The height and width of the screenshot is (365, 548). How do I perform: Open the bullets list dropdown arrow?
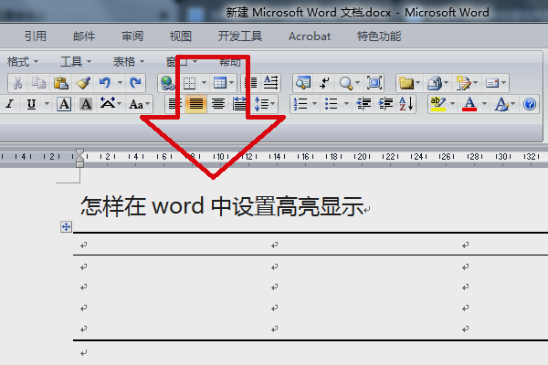pos(346,104)
